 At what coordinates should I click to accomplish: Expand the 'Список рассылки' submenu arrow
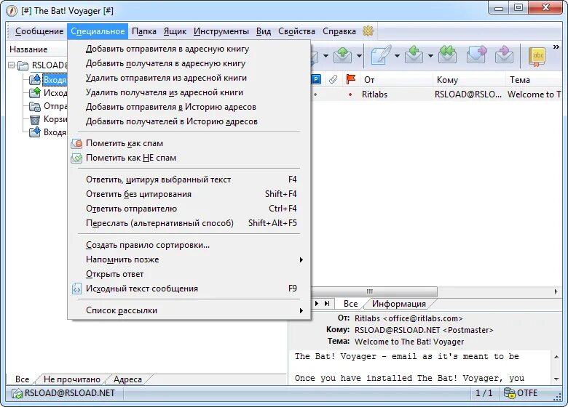pos(301,310)
